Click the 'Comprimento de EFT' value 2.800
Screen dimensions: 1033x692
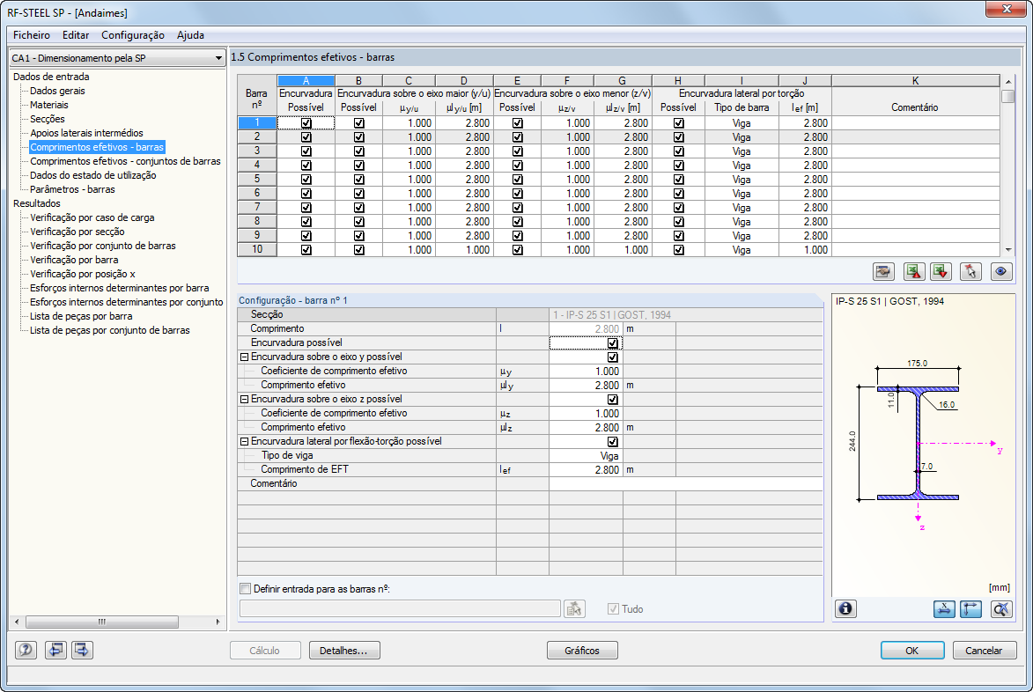tap(586, 470)
